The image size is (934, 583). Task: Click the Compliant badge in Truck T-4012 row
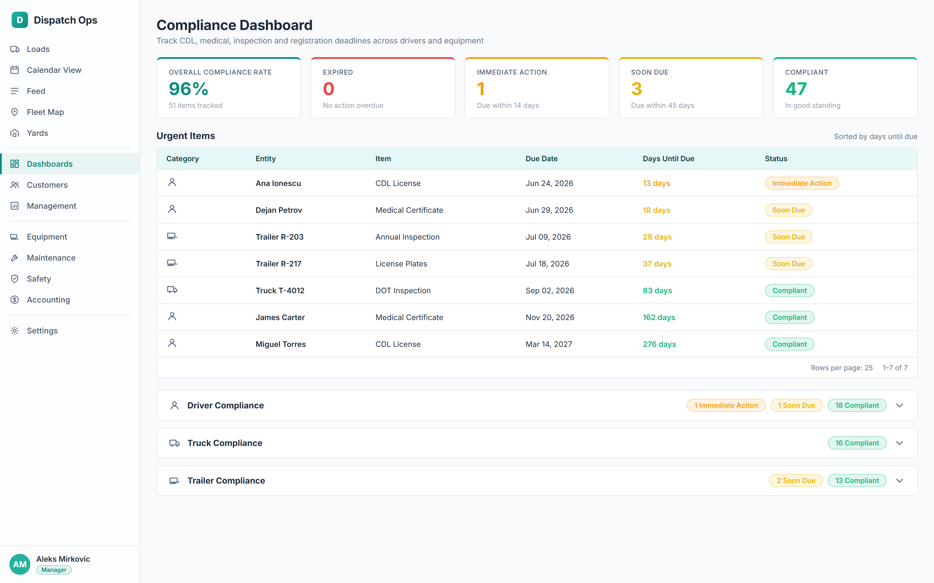(x=790, y=291)
